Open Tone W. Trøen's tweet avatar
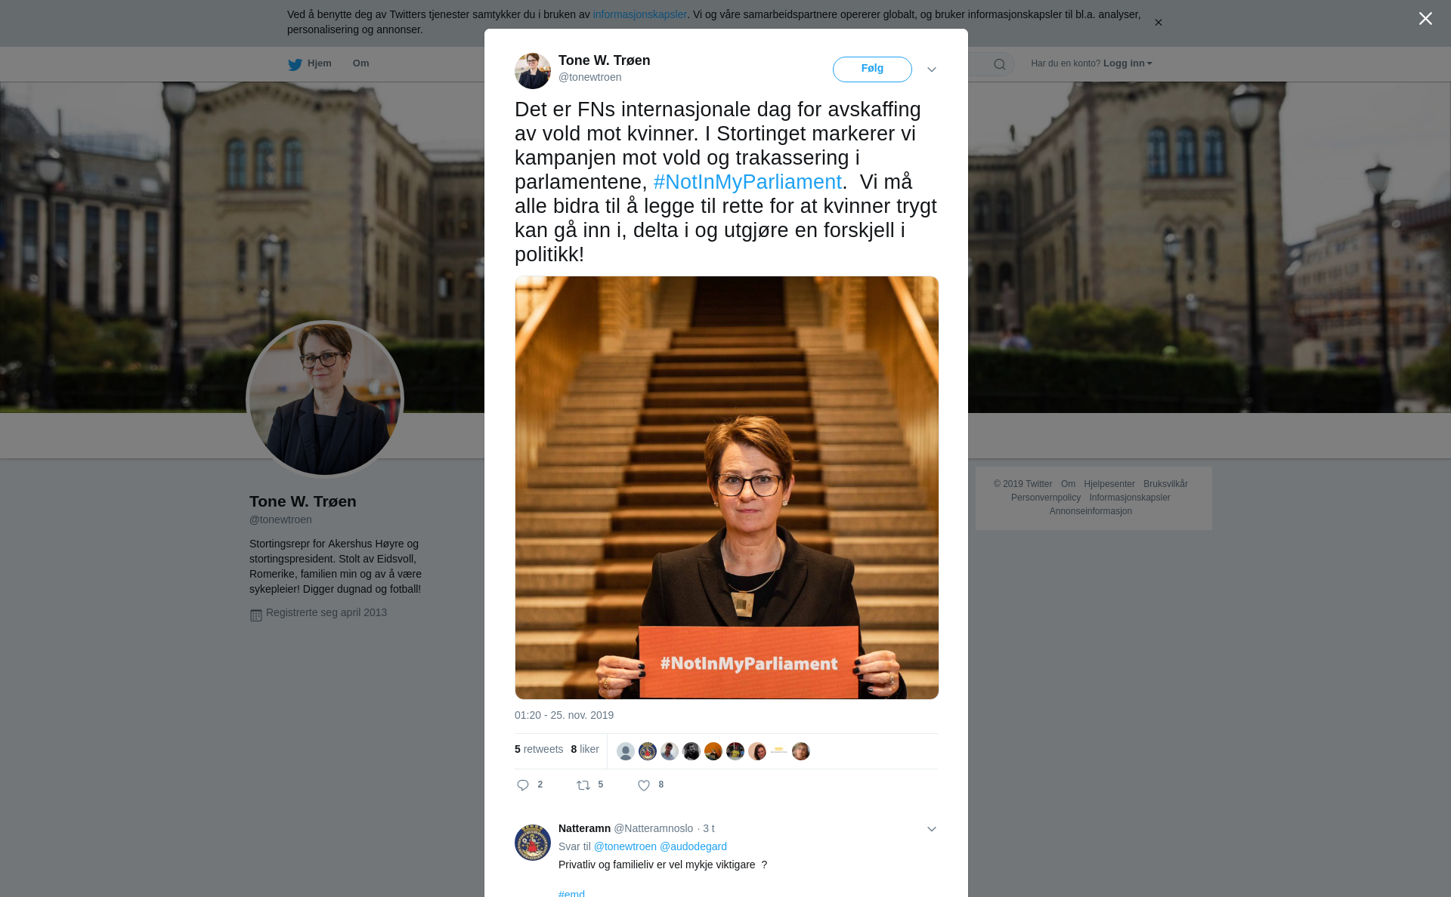Viewport: 1451px width, 897px height. [533, 71]
